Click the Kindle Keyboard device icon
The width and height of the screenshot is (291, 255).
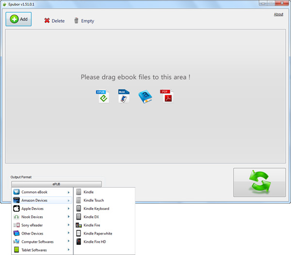(x=79, y=208)
